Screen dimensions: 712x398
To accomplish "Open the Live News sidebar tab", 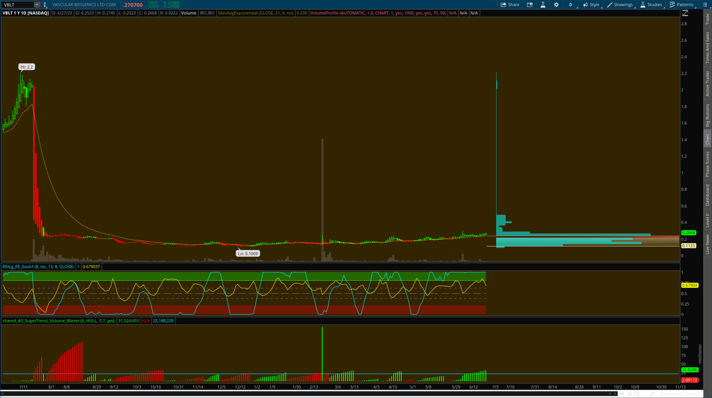I will (707, 244).
